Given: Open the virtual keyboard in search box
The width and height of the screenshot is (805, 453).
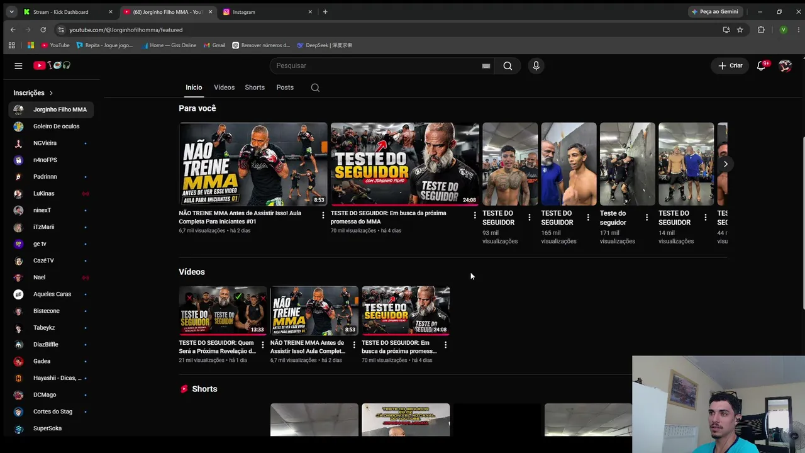Looking at the screenshot, I should coord(486,66).
